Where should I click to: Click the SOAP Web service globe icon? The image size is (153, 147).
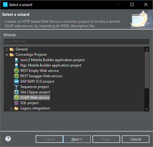(16, 98)
